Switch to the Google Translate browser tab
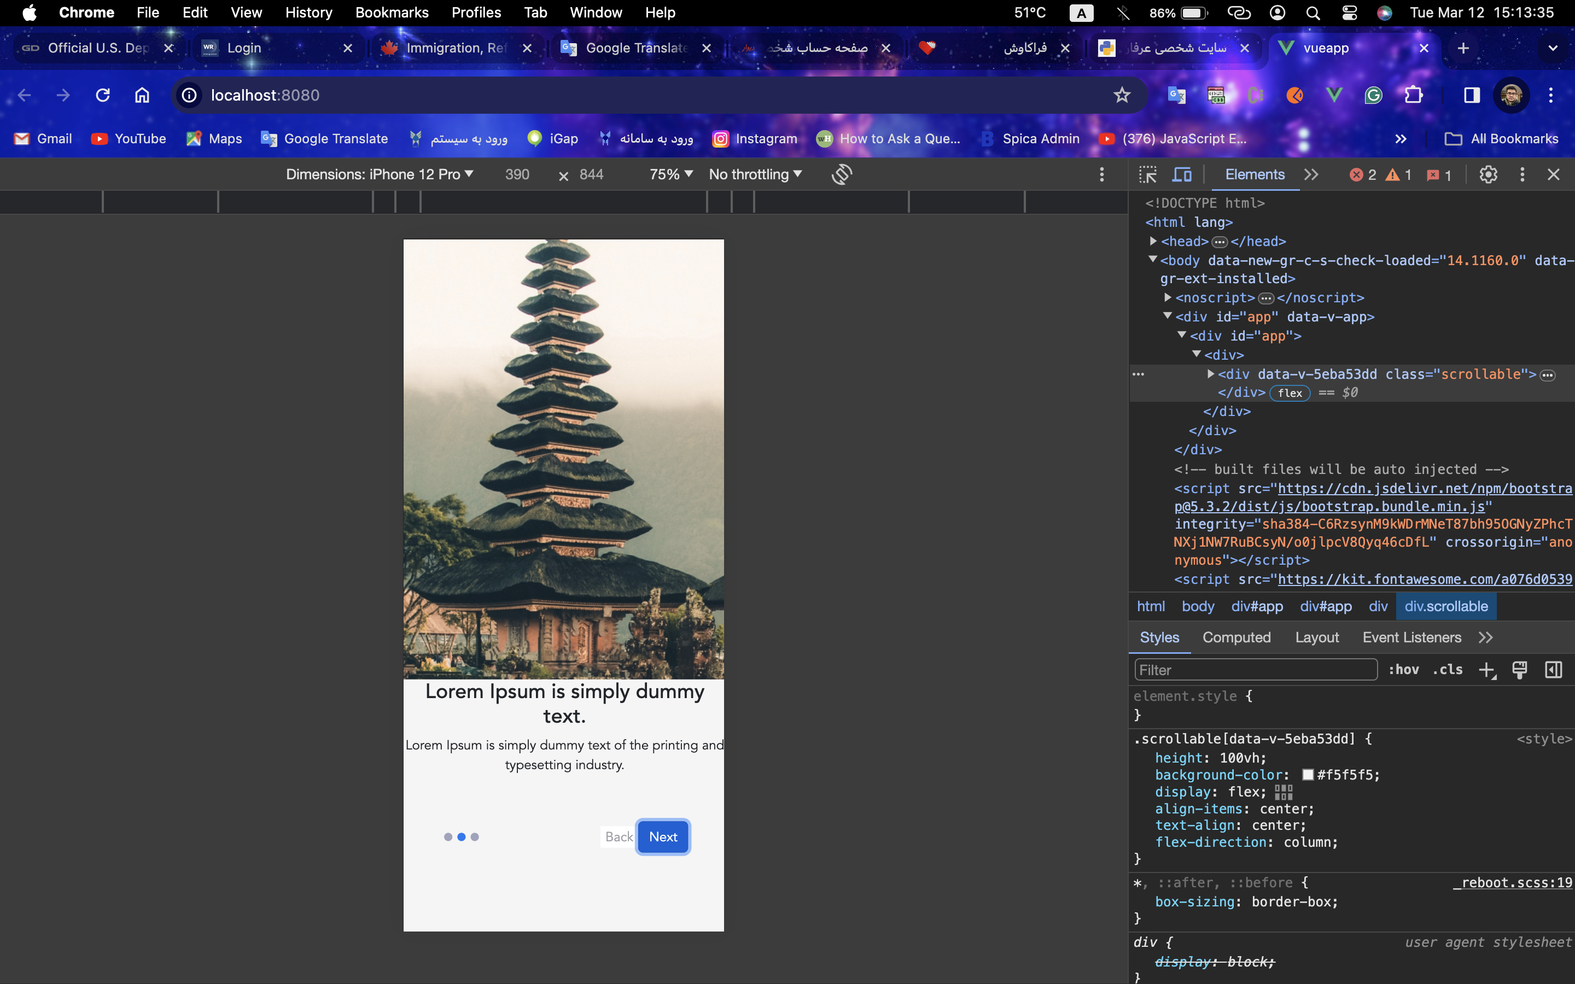This screenshot has width=1575, height=984. [x=635, y=48]
